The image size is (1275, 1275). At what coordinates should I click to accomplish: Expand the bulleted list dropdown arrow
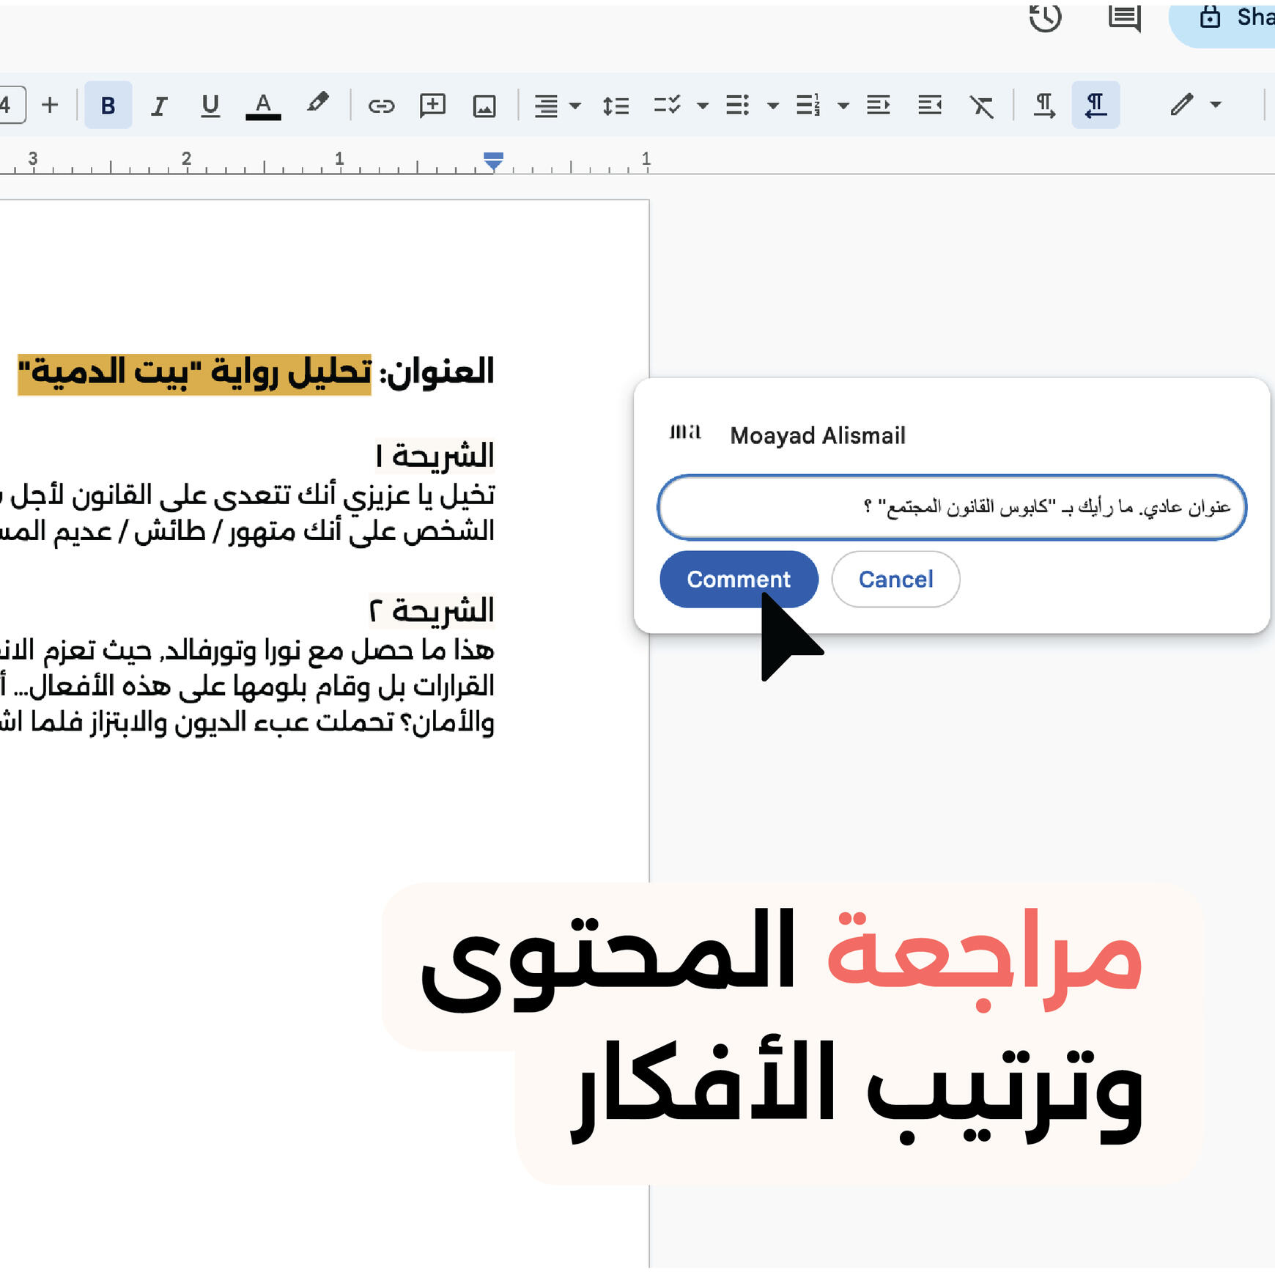click(x=772, y=106)
